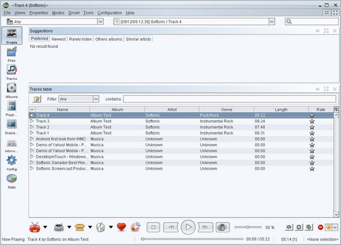Open the history dropdown showing Softonic / Track 4
This screenshot has width=341, height=245.
point(272,21)
